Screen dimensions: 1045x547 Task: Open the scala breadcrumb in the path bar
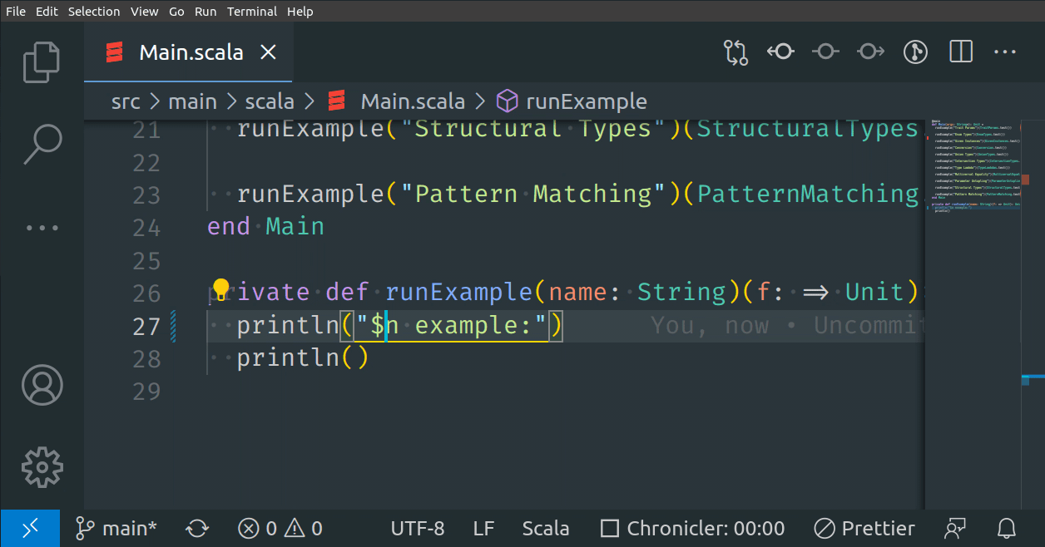click(269, 101)
